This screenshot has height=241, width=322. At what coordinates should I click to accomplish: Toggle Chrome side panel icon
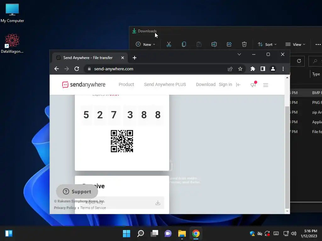263,69
